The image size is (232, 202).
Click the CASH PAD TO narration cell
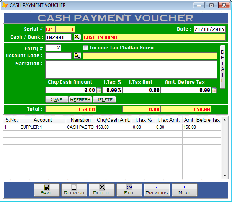(x=80, y=127)
